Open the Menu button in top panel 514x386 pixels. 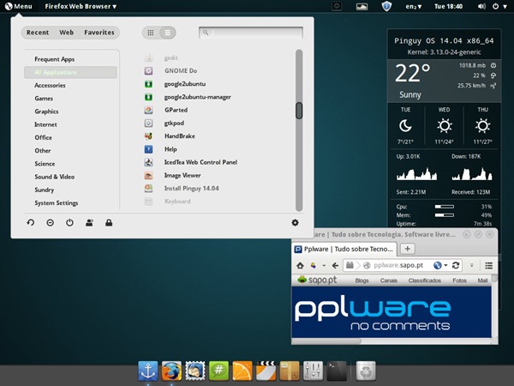click(18, 6)
